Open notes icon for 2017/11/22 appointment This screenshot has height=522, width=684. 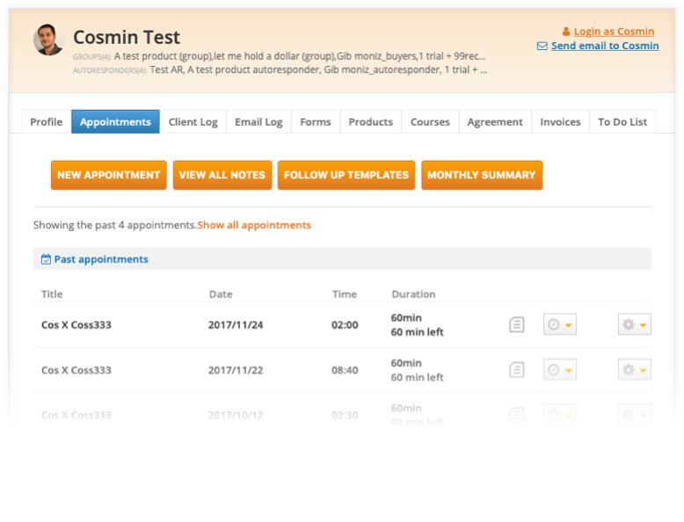click(x=516, y=370)
